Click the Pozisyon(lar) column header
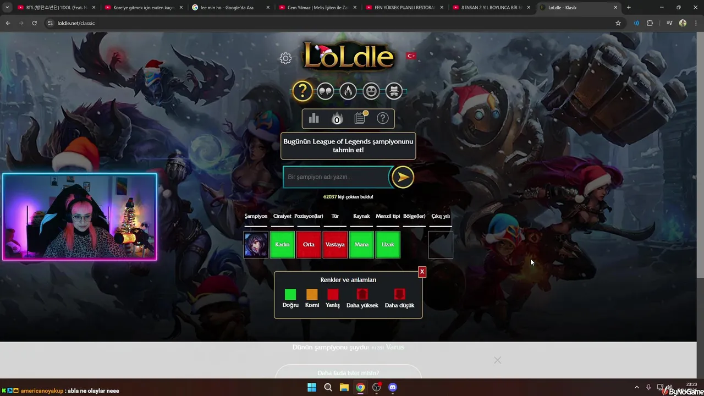 pyautogui.click(x=309, y=216)
